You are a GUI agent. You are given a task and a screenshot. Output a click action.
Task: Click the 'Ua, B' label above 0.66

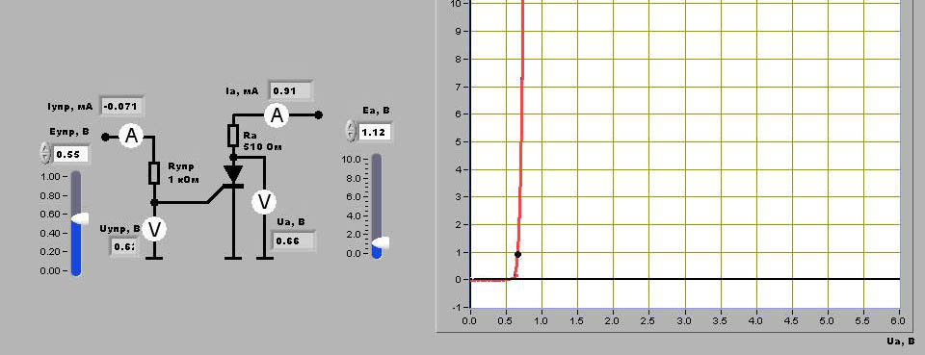pyautogui.click(x=290, y=222)
